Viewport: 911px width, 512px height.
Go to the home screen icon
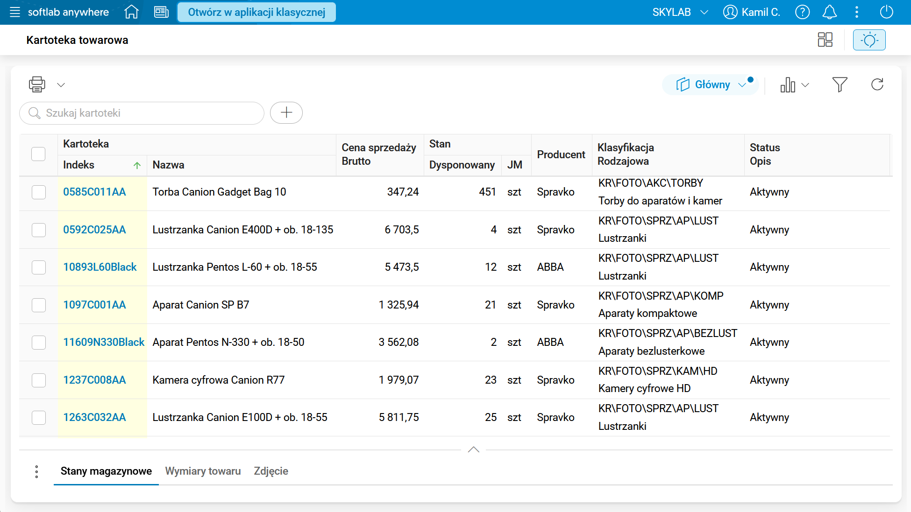click(x=132, y=12)
